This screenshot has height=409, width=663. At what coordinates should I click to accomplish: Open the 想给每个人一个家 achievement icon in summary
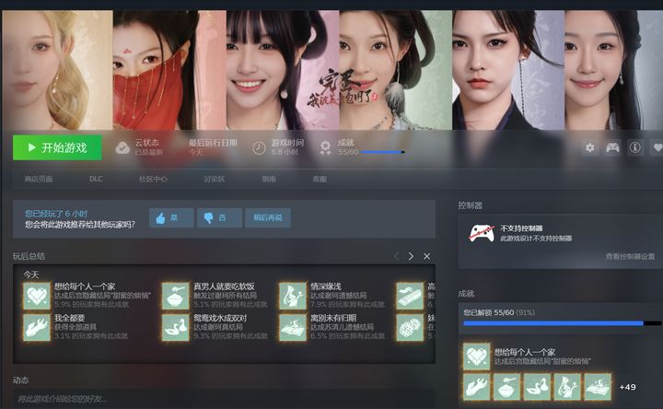tap(37, 296)
